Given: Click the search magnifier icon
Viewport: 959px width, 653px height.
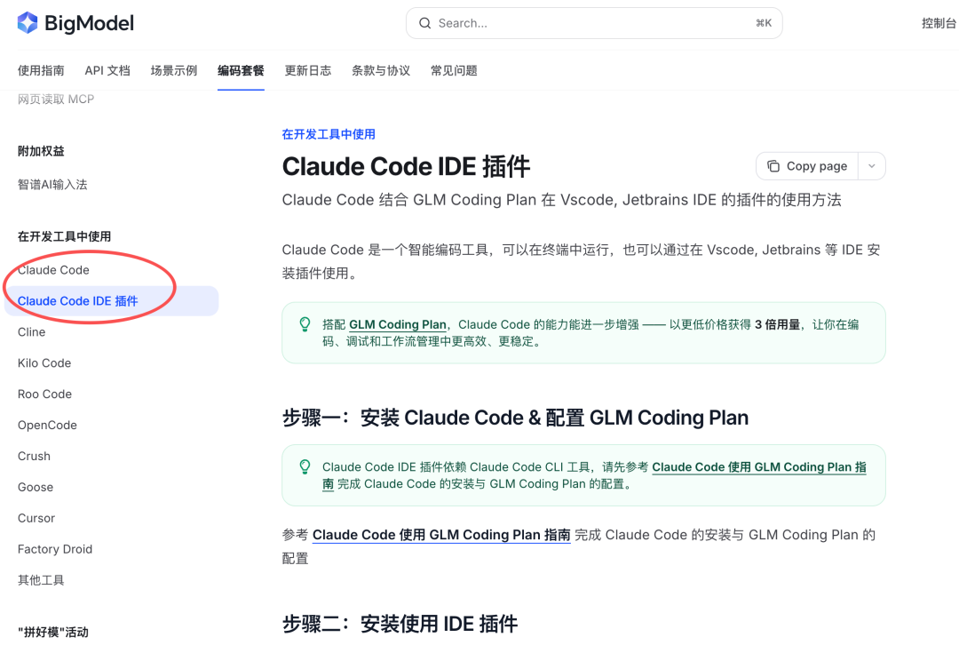Looking at the screenshot, I should click(x=424, y=23).
